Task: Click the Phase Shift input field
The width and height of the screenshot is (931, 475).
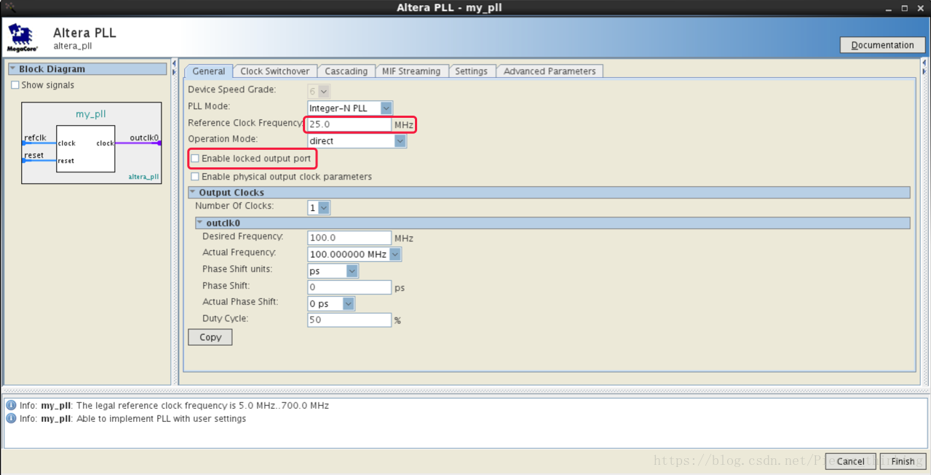Action: click(x=349, y=287)
